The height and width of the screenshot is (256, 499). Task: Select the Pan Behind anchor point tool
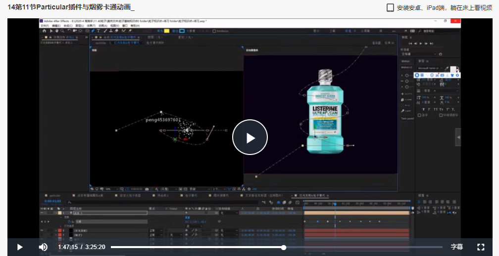click(x=80, y=31)
